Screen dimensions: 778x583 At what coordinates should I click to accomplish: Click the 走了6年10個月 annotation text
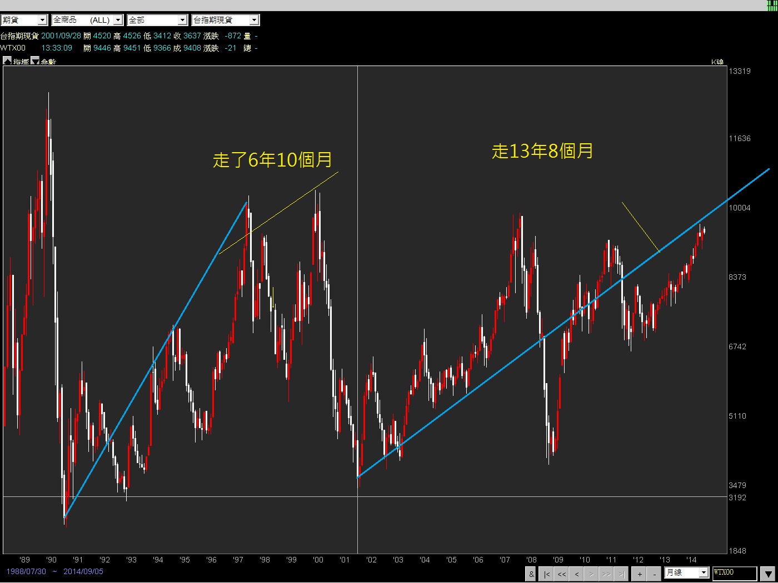click(272, 160)
